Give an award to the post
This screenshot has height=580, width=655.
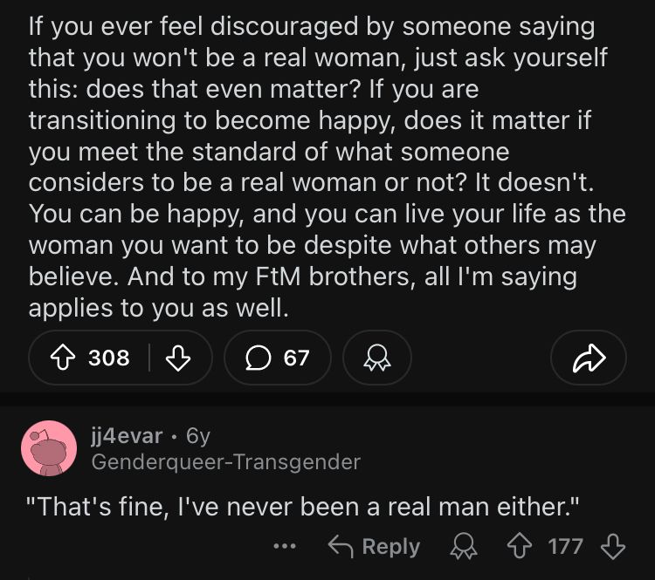point(377,358)
